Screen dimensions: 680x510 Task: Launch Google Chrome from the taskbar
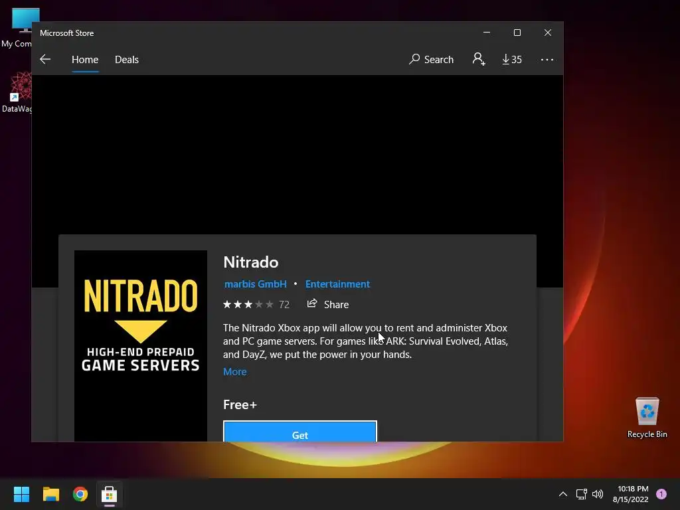[x=80, y=494]
